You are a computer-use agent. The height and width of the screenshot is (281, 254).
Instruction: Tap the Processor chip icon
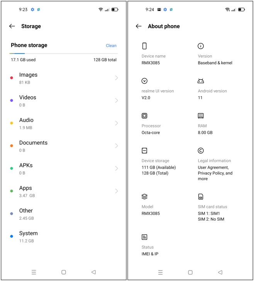[144, 116]
